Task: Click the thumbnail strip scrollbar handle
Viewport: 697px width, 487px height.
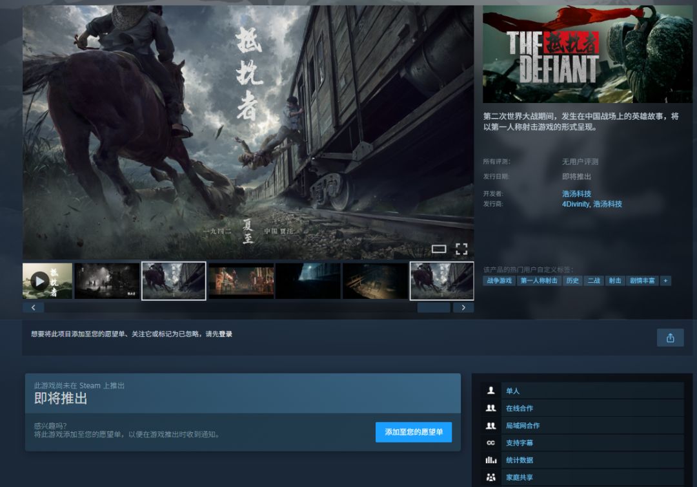Action: pos(434,307)
